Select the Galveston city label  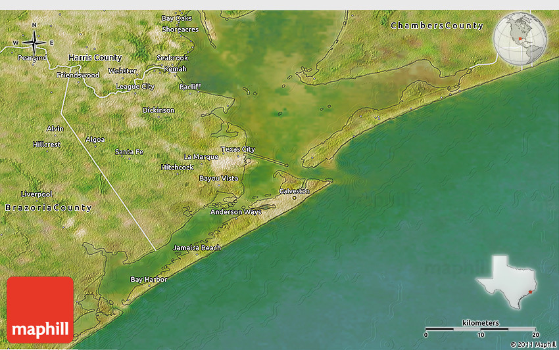click(x=294, y=191)
